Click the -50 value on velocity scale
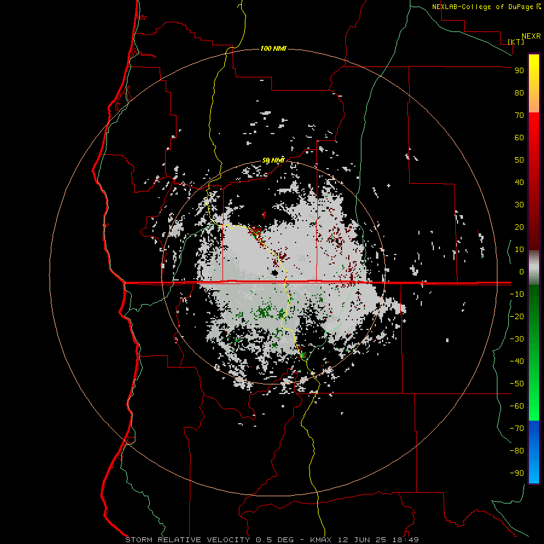 click(517, 384)
